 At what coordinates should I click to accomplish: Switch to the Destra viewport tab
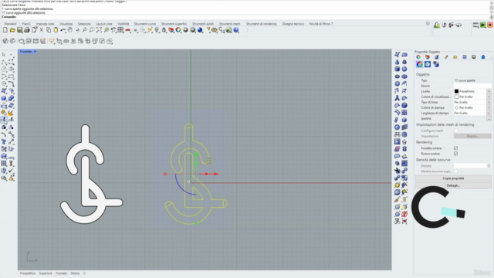pyautogui.click(x=75, y=273)
